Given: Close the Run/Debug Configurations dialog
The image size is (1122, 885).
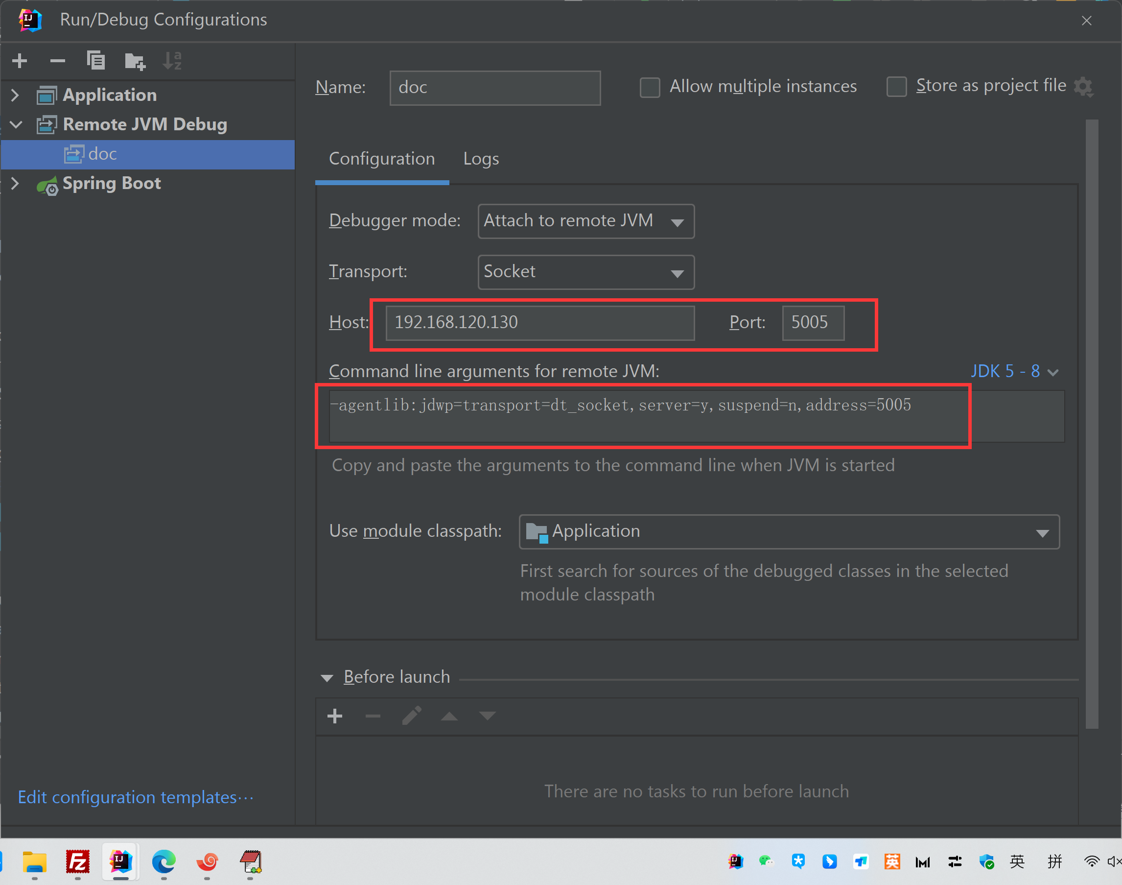Looking at the screenshot, I should coord(1086,21).
